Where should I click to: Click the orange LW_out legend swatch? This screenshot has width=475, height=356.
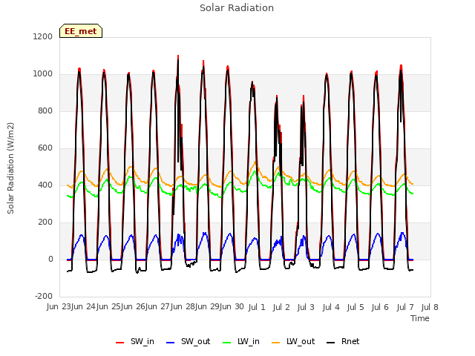click(275, 343)
